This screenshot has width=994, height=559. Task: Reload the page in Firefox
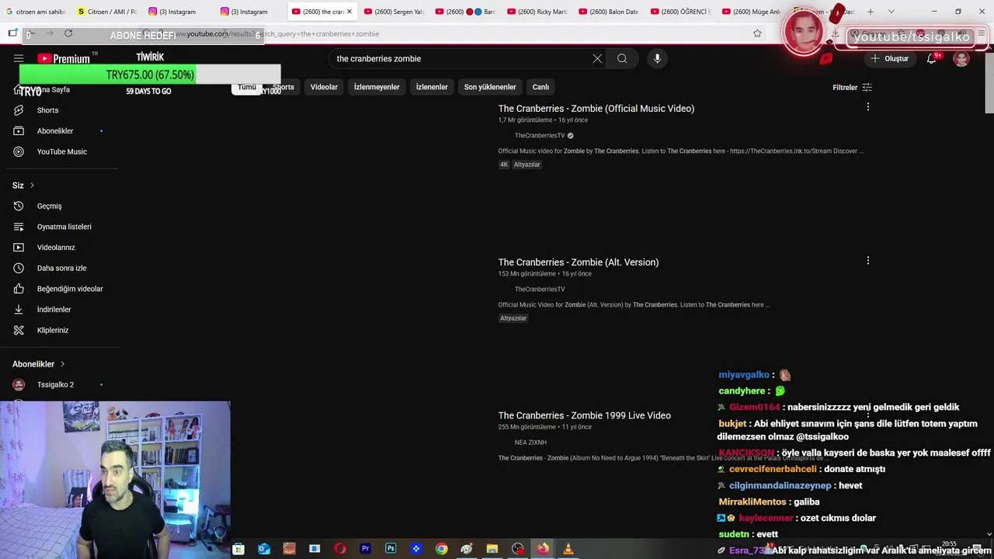click(68, 33)
